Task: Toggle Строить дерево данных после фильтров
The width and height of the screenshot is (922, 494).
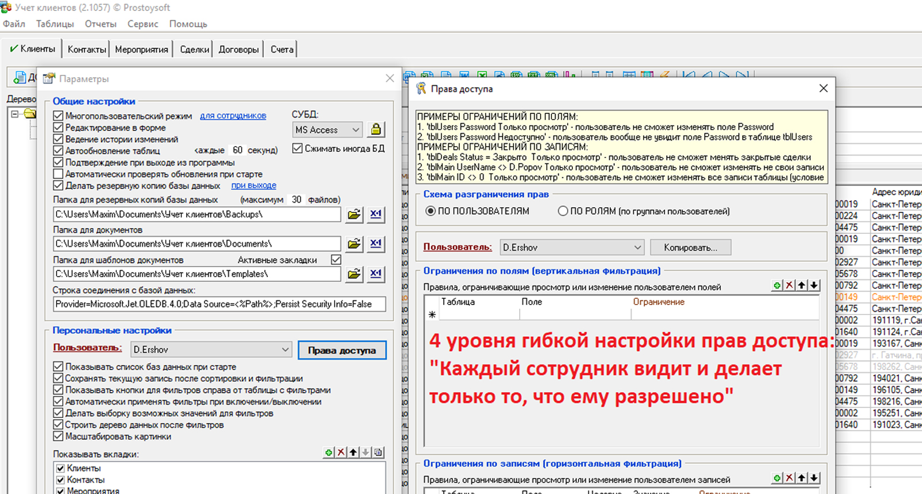Action: (58, 425)
